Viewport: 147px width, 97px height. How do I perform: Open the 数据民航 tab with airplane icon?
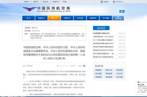pos(118,18)
